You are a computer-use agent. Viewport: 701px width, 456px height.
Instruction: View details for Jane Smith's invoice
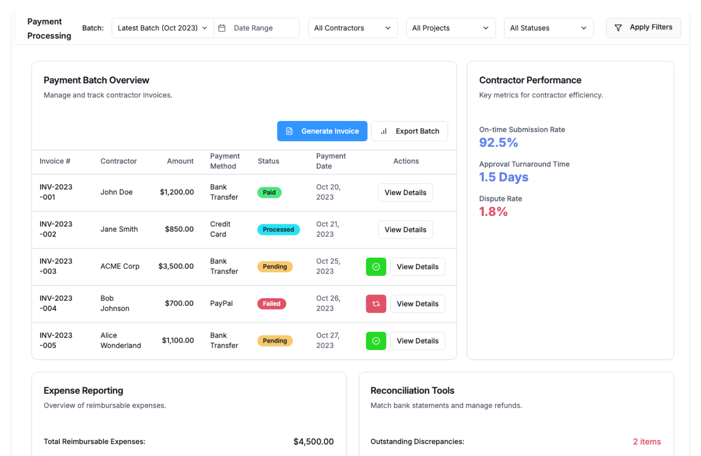pos(405,229)
